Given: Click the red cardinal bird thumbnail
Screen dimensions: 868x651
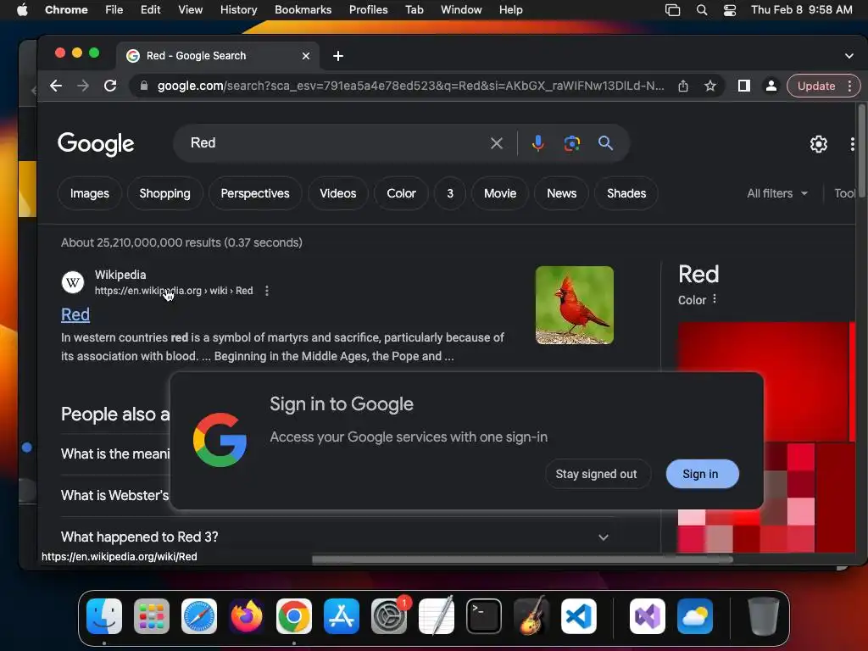Looking at the screenshot, I should 575,305.
